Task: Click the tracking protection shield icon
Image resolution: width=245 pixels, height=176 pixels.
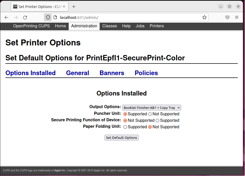Action: pos(48,17)
